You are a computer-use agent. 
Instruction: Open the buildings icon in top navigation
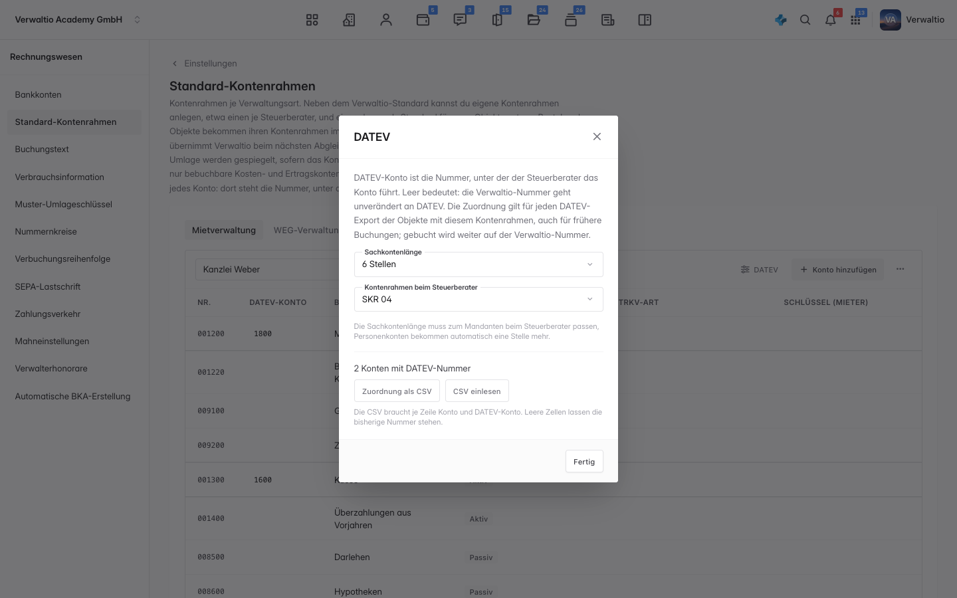(349, 20)
